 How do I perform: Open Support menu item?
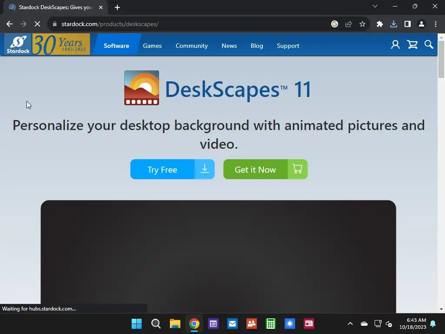coord(288,46)
